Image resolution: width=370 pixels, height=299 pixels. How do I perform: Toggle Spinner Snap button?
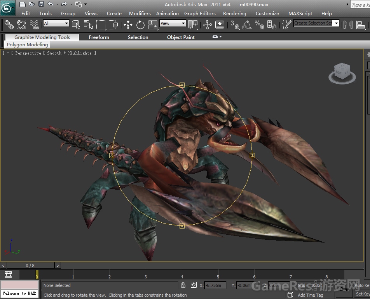[272, 25]
